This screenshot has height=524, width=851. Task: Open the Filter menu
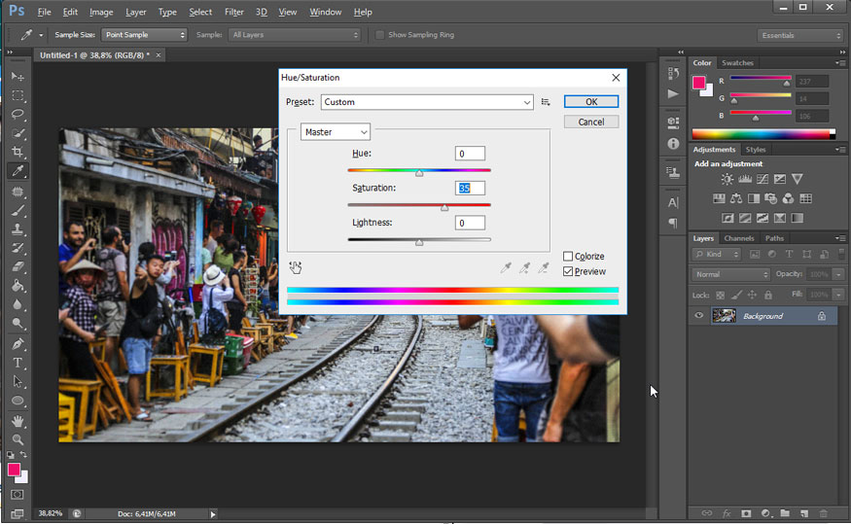[233, 12]
